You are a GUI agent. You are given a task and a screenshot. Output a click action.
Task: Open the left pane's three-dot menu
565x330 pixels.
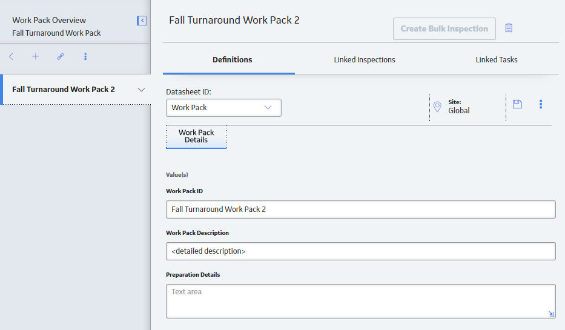click(x=85, y=56)
